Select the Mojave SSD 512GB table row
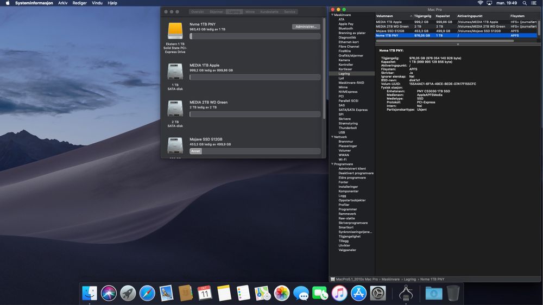This screenshot has height=305, width=543. point(457,31)
